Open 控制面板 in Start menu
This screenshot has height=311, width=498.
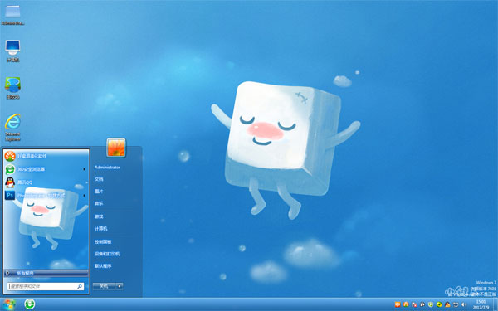(103, 242)
